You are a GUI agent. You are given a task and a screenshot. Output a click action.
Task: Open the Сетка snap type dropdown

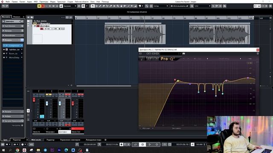pyautogui.click(x=161, y=6)
